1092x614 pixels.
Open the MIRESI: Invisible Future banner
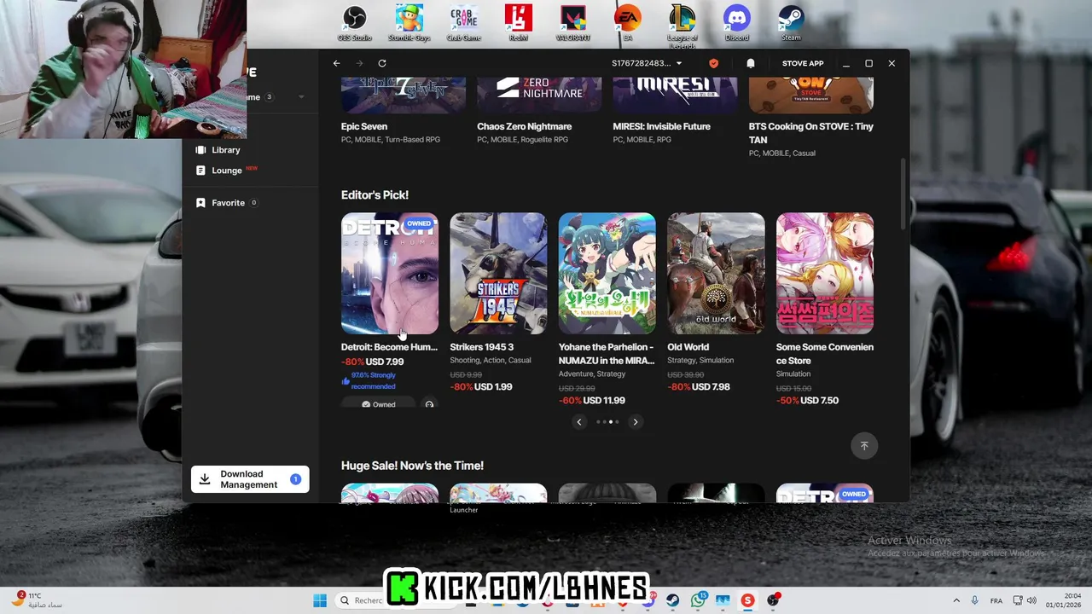coord(675,95)
